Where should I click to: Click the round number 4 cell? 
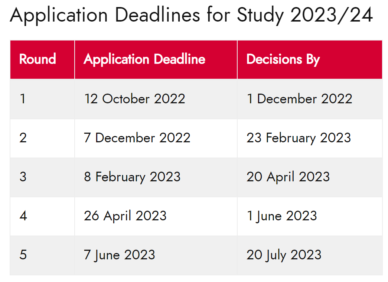tap(42, 216)
